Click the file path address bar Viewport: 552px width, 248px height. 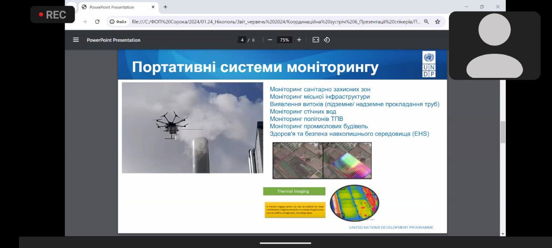[276, 22]
